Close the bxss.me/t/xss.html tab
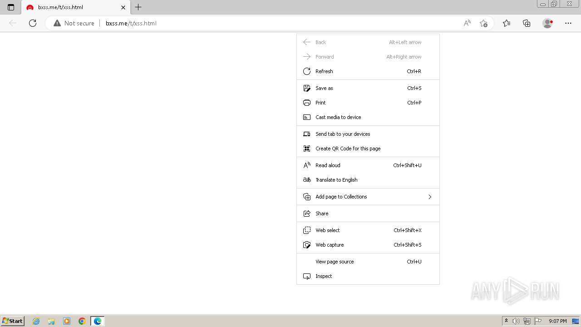The height and width of the screenshot is (327, 581). coord(123,7)
